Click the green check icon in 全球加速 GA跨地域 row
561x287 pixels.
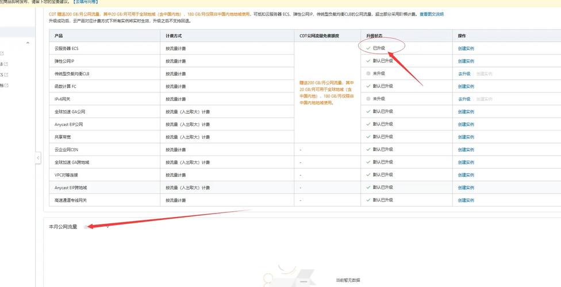tap(368, 162)
